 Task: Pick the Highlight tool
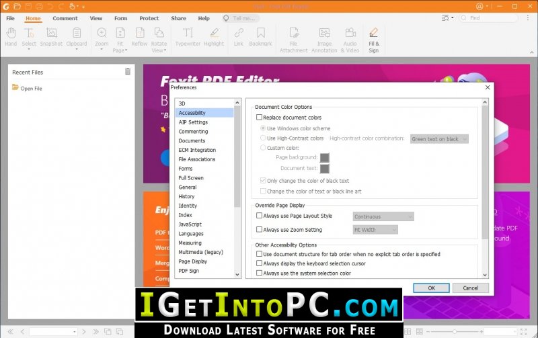[x=214, y=37]
